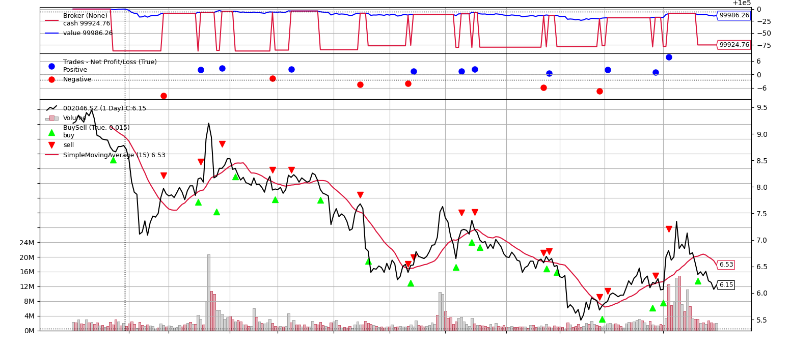The width and height of the screenshot is (791, 348).
Task: Select the 'Negative' legend label
Action: pos(77,79)
